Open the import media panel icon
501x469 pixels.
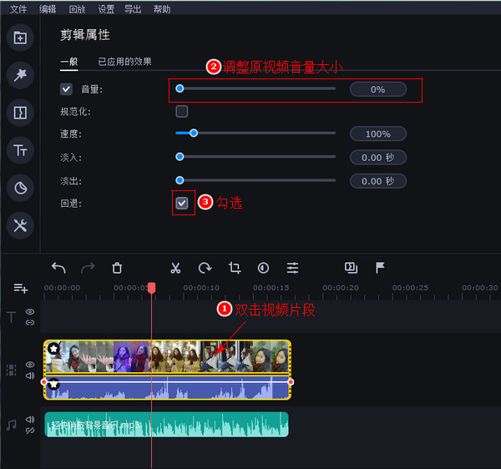point(20,38)
